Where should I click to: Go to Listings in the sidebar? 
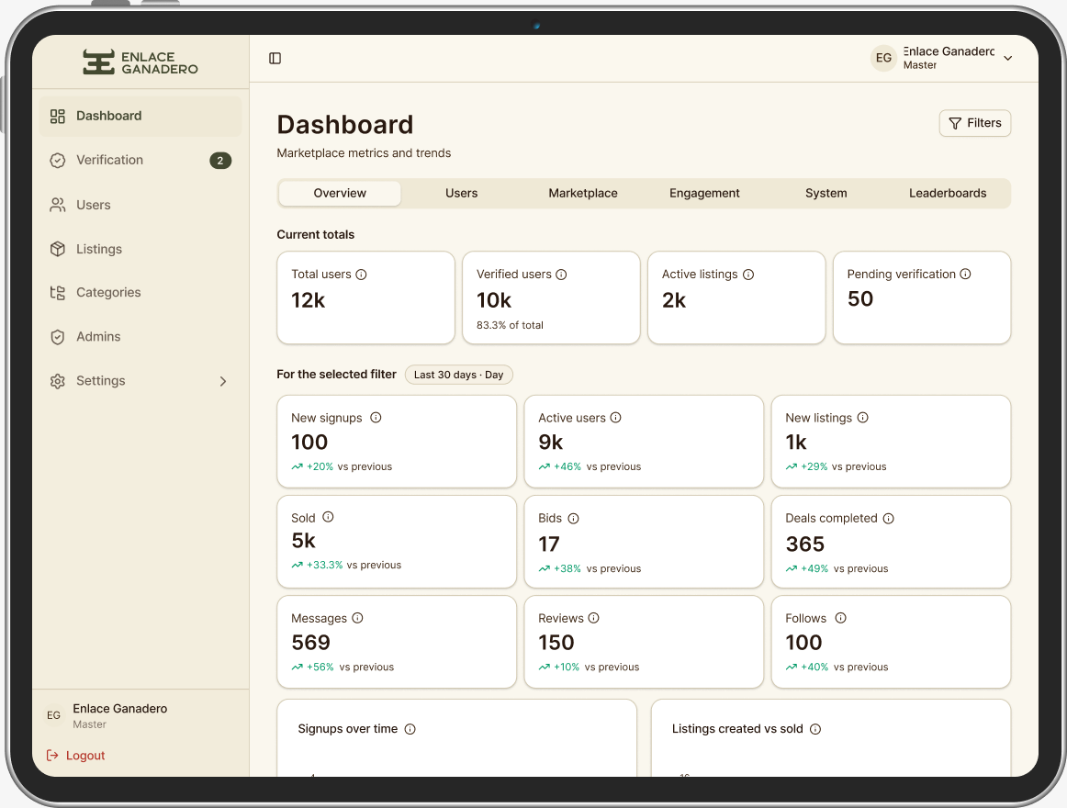click(140, 249)
